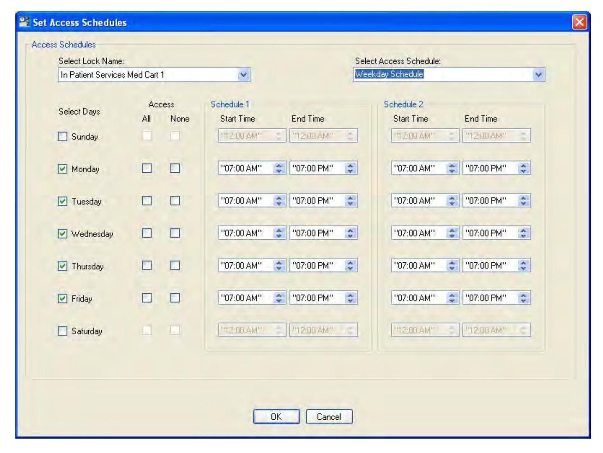Click Monday Schedule 1 End Time spinner
This screenshot has height=453, width=603.
click(351, 168)
